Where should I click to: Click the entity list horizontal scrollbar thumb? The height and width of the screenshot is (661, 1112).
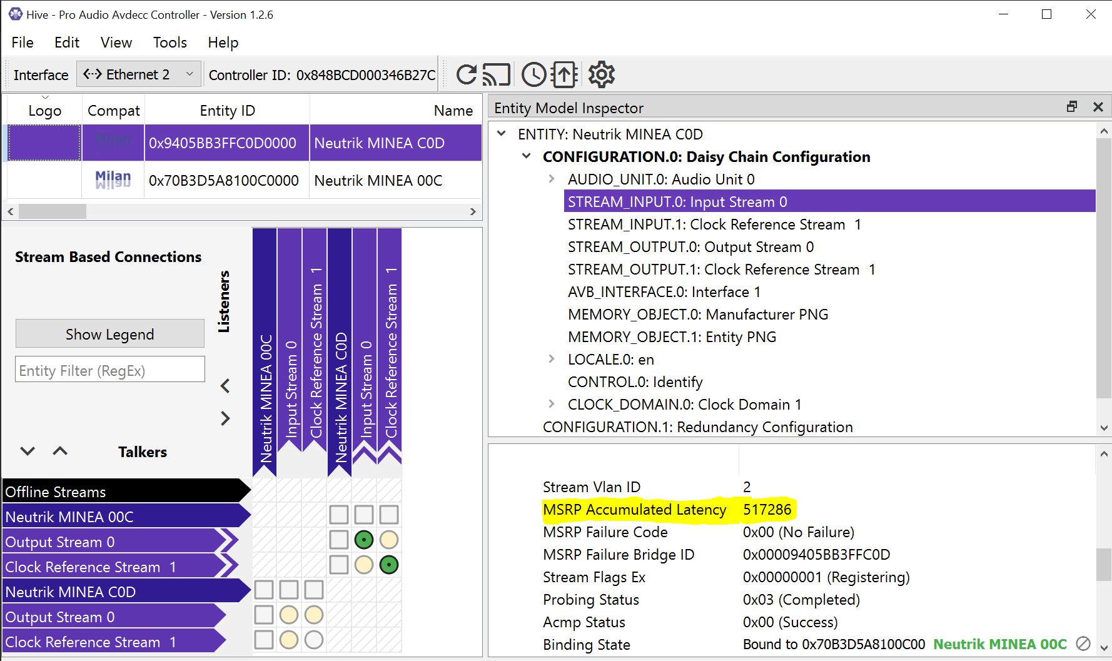[53, 211]
